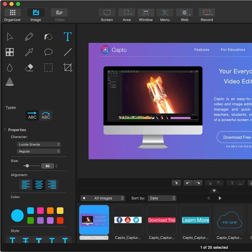
Task: Align text center
Action: click(x=39, y=185)
